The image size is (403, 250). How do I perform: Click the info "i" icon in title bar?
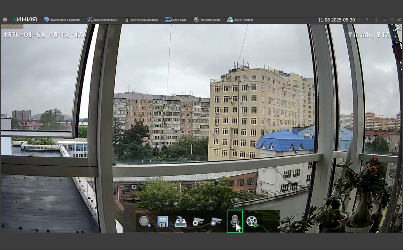click(376, 20)
